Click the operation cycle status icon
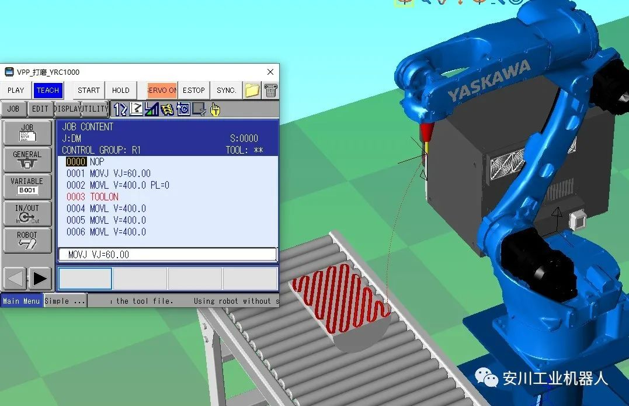629x406 pixels. (x=183, y=109)
